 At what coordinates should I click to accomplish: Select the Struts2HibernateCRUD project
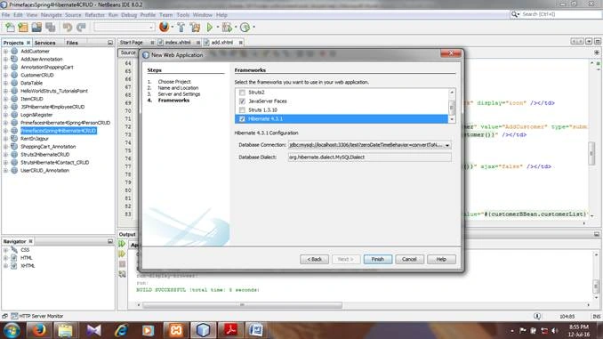(45, 154)
